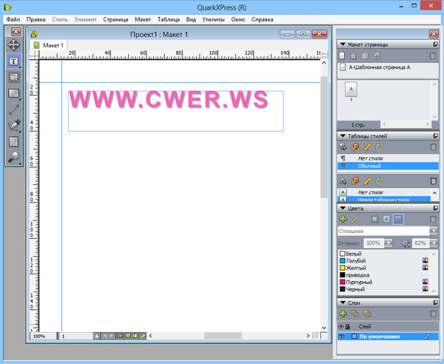Pick the Rectangle Box tool
444x364 pixels.
click(x=13, y=93)
